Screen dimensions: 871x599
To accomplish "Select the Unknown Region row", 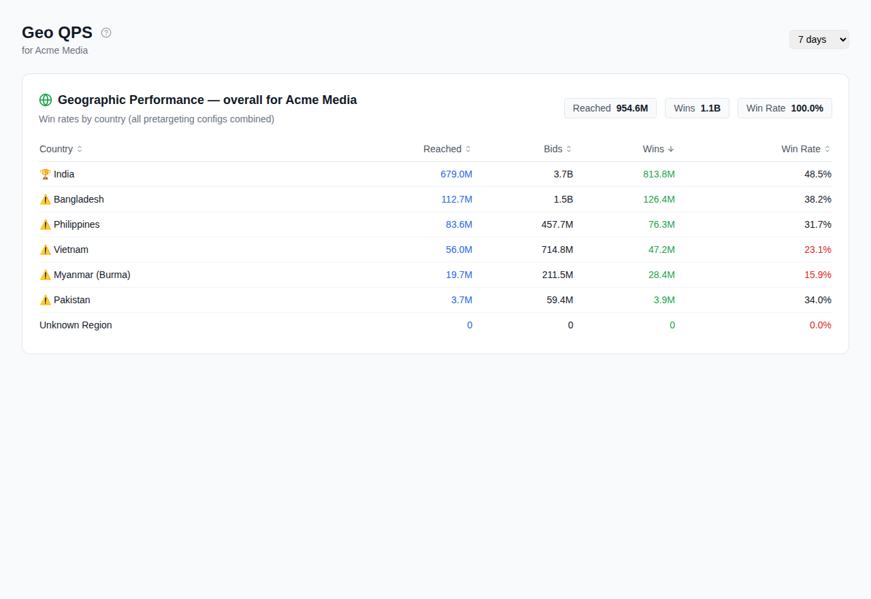I will (76, 325).
